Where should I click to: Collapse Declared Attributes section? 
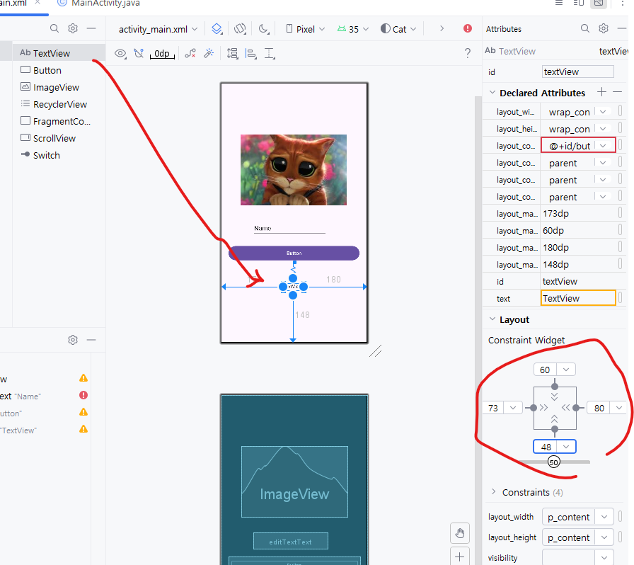pyautogui.click(x=492, y=92)
